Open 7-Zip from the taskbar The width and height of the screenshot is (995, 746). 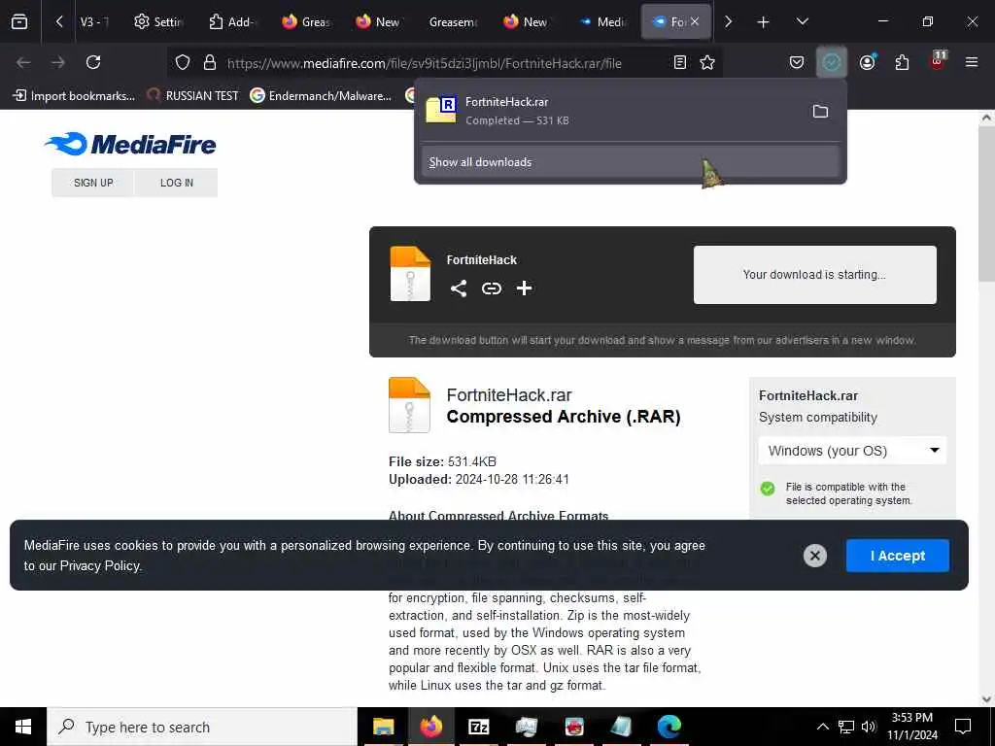click(478, 727)
